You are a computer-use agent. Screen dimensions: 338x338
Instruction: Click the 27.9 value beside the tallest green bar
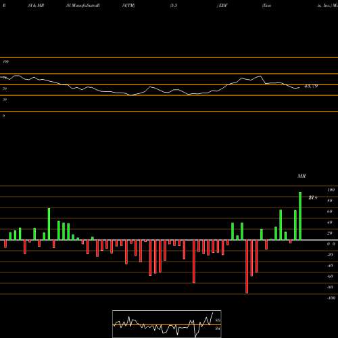pos(313,197)
